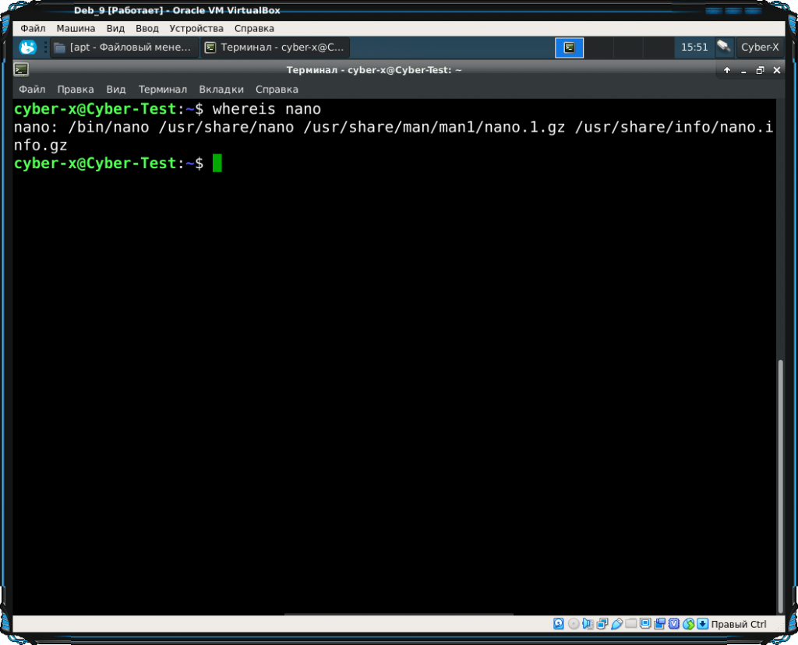Screen dimensions: 798x645
Task: Click the VirtualBox 'Deb_9' window title
Action: pyautogui.click(x=177, y=10)
